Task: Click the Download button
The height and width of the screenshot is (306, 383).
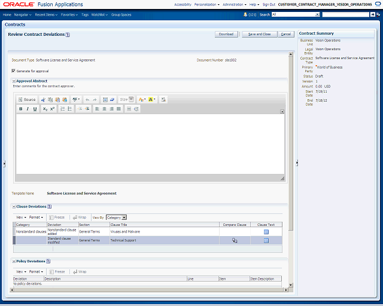Action: (x=226, y=34)
